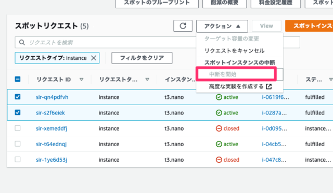This screenshot has height=193, width=333.
Task: Click active status icon for sir-qn4pdfvh
Action: point(219,97)
